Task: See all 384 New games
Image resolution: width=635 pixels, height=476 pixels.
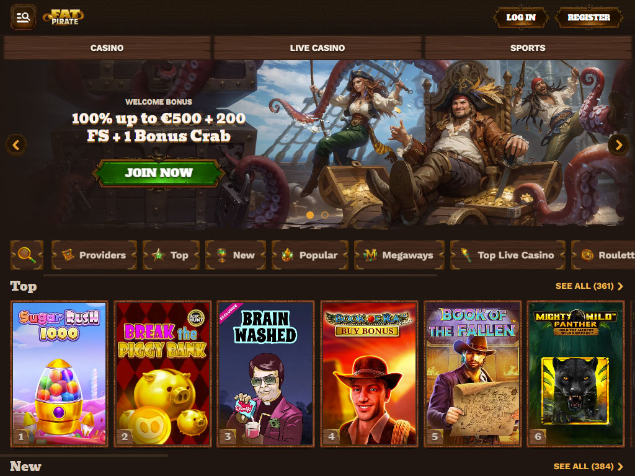Action: 588,466
